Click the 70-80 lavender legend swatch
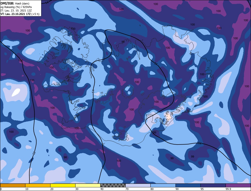 [x=138, y=185]
